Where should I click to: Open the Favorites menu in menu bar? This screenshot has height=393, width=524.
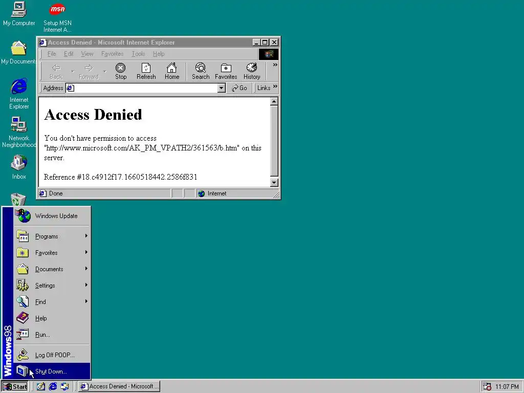click(x=112, y=54)
